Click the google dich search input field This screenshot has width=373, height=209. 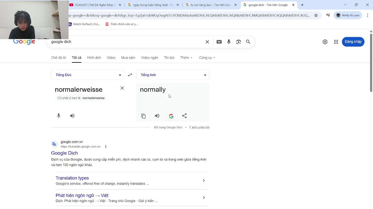[x=127, y=42]
